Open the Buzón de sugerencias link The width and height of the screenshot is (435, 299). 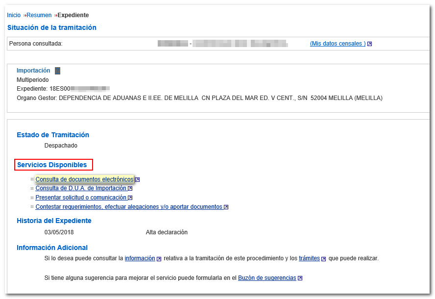click(x=267, y=278)
